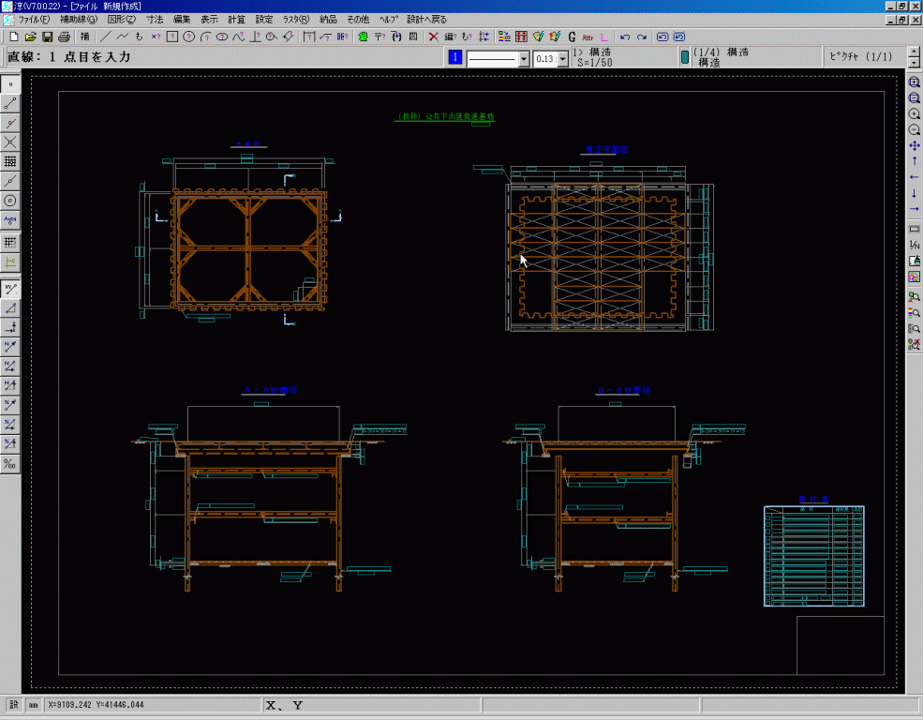Open the 寸法 menu
This screenshot has height=720, width=923.
tap(154, 19)
